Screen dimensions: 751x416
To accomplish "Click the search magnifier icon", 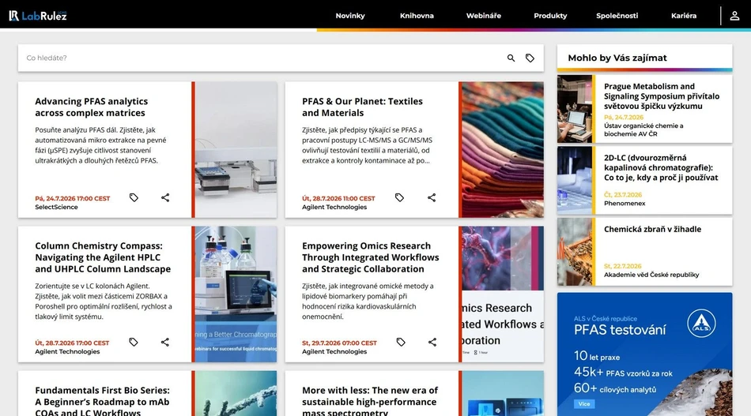I will (x=511, y=58).
